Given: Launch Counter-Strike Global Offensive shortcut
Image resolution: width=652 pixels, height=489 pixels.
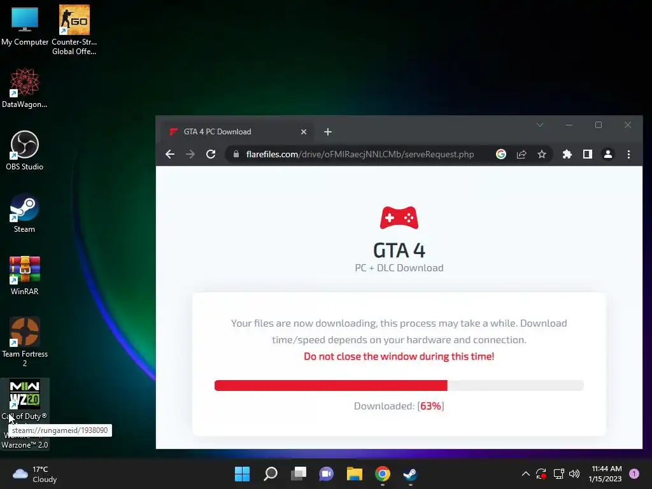Looking at the screenshot, I should pyautogui.click(x=74, y=30).
